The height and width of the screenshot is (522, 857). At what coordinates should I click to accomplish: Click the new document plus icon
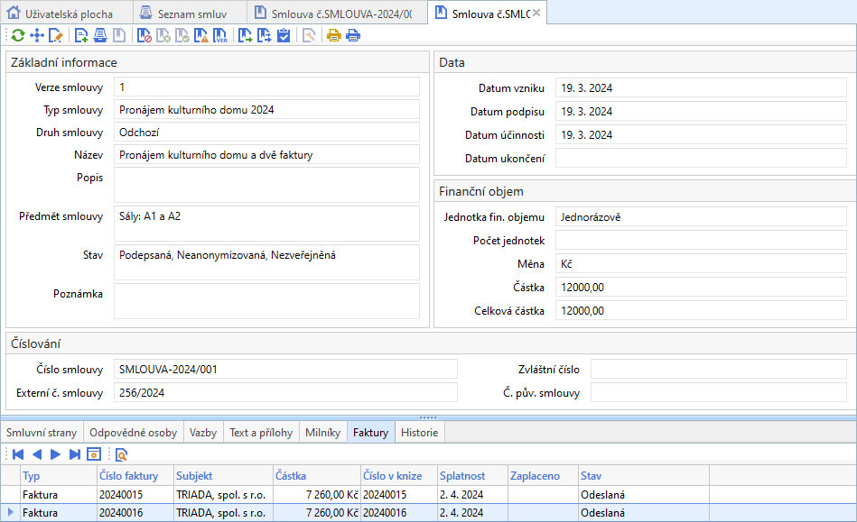tap(81, 36)
